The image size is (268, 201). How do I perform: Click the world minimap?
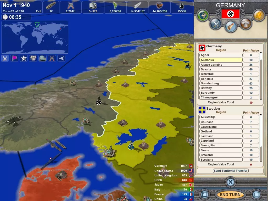35,37
